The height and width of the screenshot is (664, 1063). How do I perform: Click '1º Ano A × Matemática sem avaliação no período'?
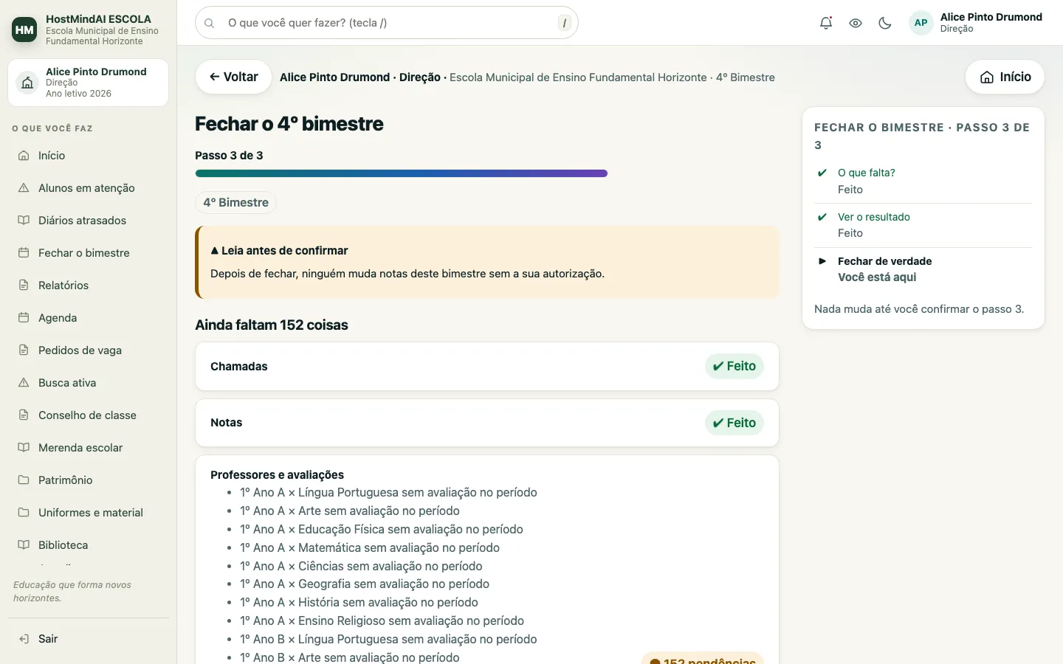(370, 548)
